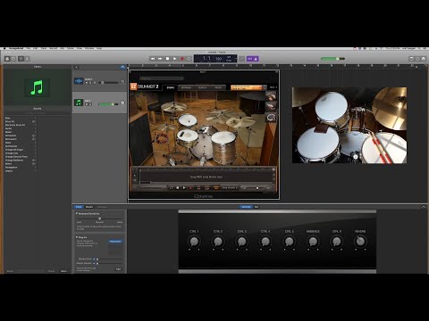Adjust the audio track volume slider

tap(109, 83)
